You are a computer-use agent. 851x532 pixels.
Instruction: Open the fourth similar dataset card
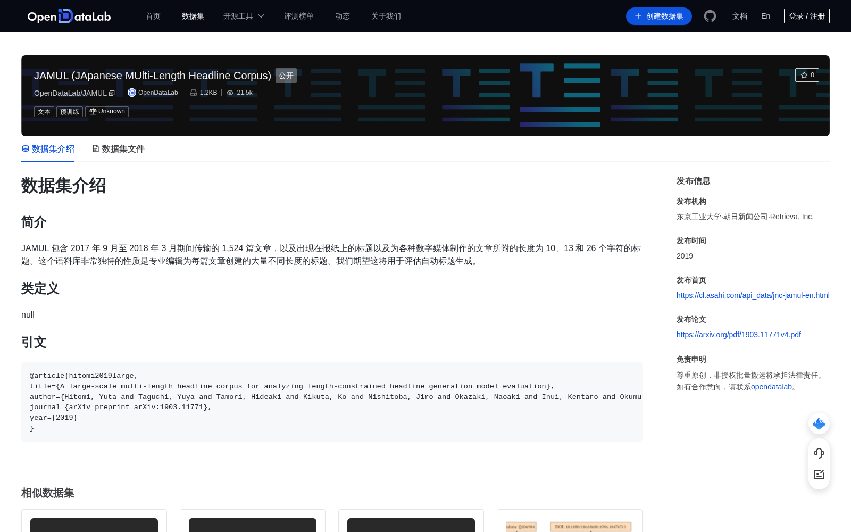pos(570,521)
